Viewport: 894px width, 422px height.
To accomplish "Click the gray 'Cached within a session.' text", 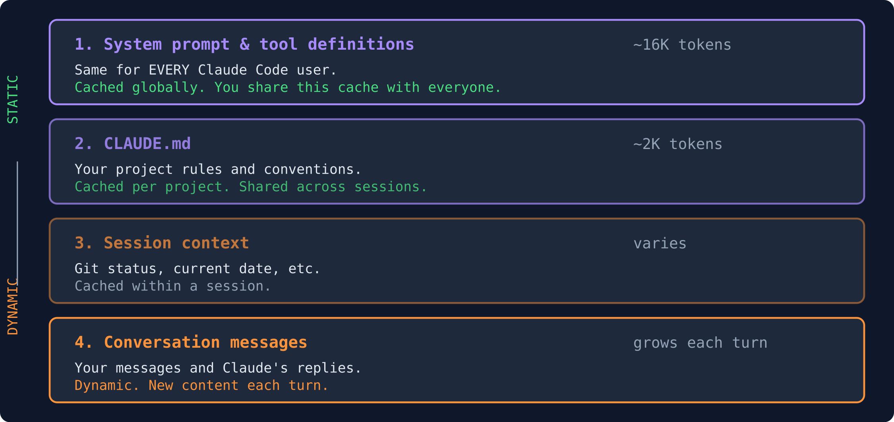I will pyautogui.click(x=172, y=286).
